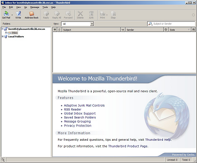
Task: Open the Help menu
Action: [53, 7]
